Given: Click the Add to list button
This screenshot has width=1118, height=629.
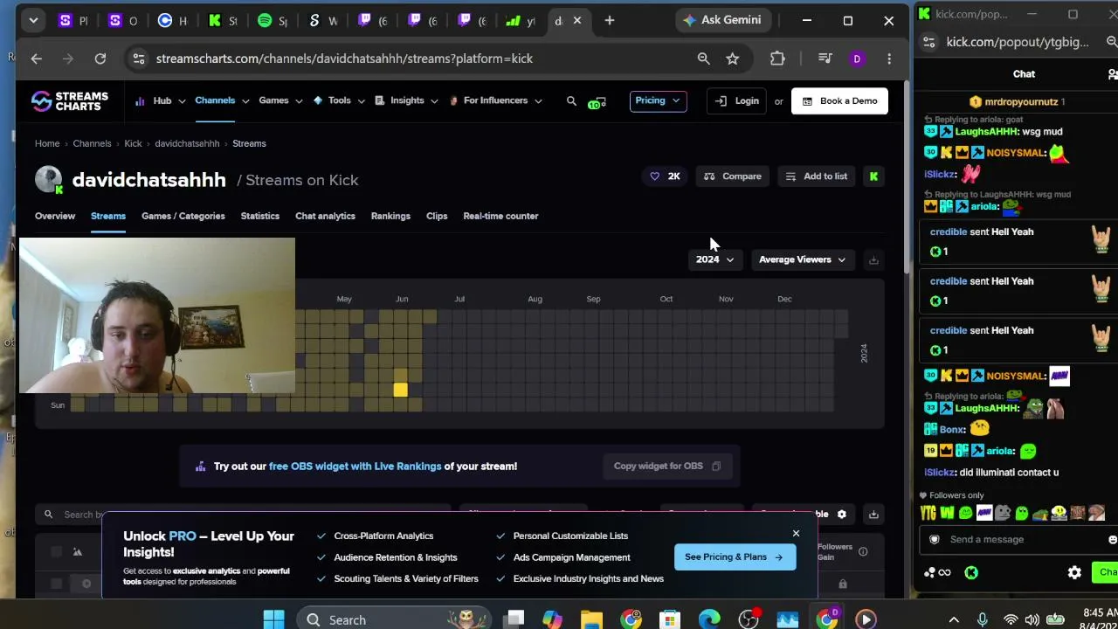Looking at the screenshot, I should pyautogui.click(x=817, y=176).
